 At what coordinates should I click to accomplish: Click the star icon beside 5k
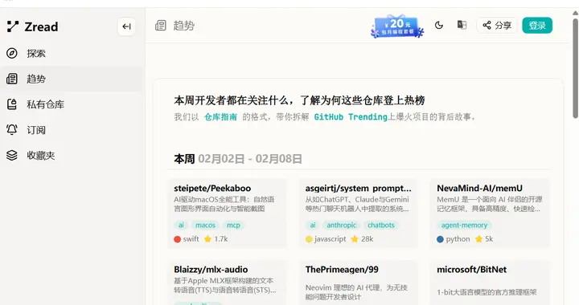point(478,238)
